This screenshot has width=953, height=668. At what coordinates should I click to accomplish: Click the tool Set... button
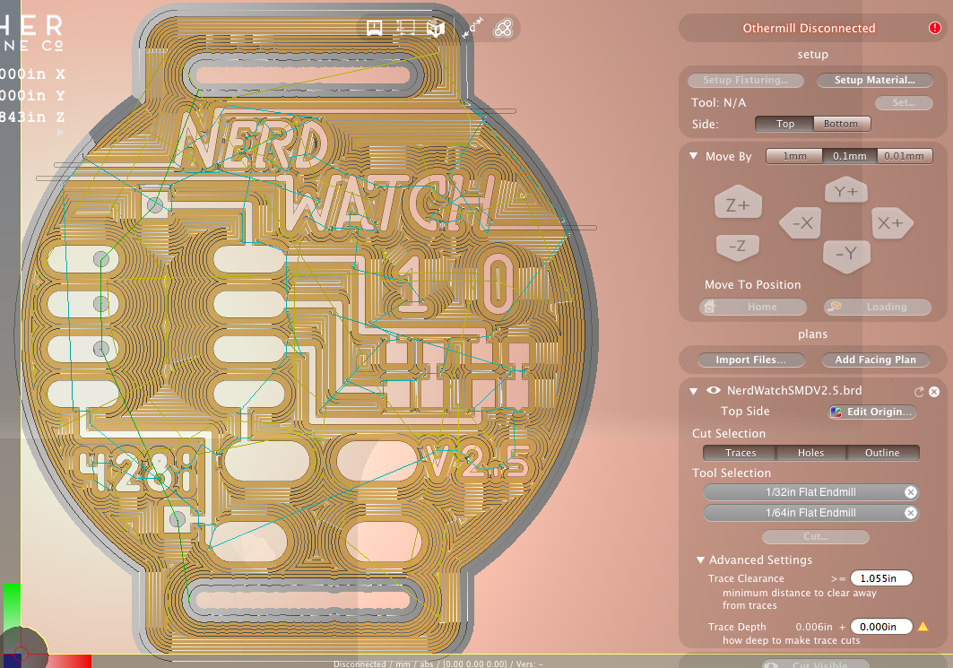pyautogui.click(x=904, y=103)
